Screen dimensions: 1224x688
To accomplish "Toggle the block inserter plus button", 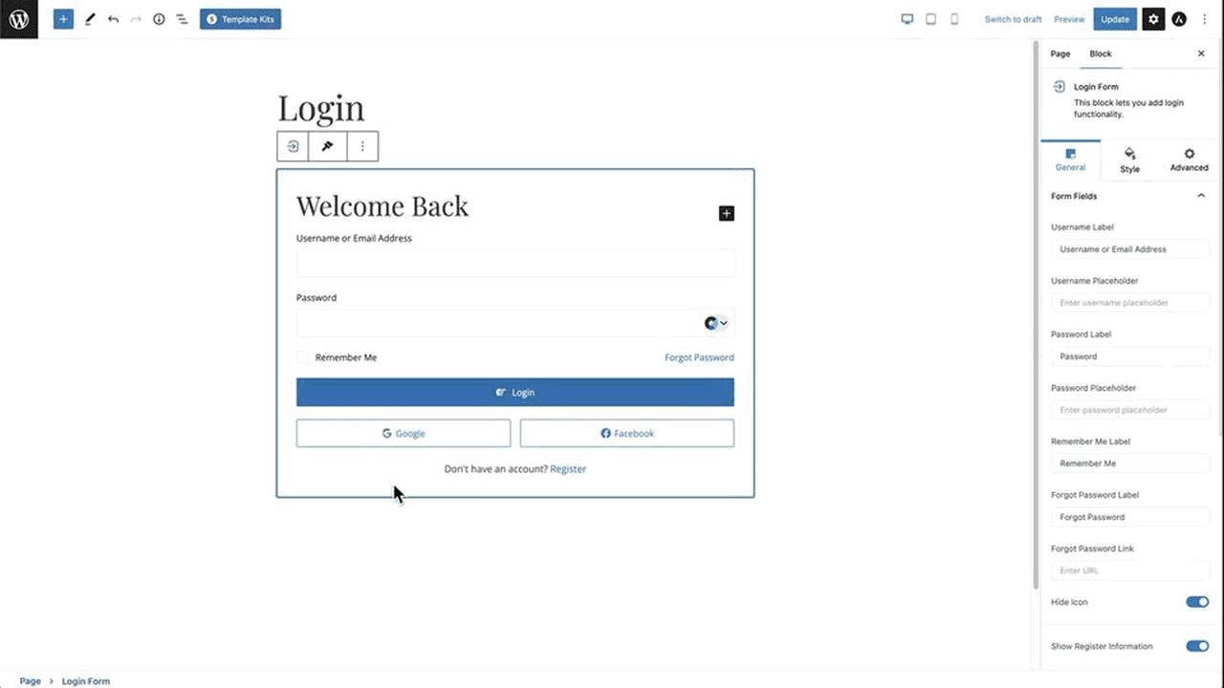I will [63, 19].
